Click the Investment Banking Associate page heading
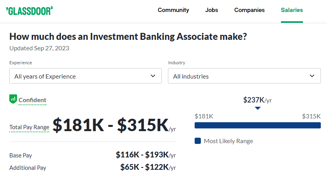This screenshot has height=176, width=327. [128, 37]
